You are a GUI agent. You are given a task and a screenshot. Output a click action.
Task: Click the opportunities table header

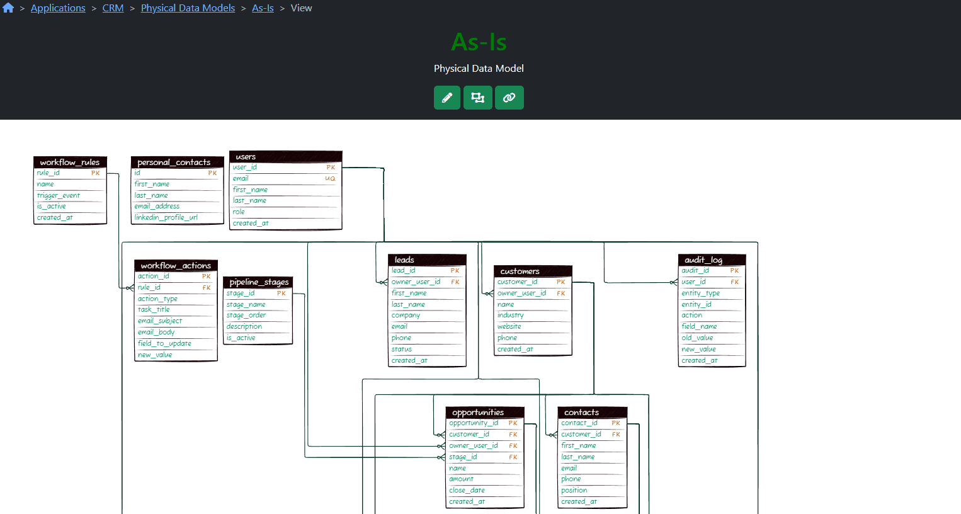(484, 413)
